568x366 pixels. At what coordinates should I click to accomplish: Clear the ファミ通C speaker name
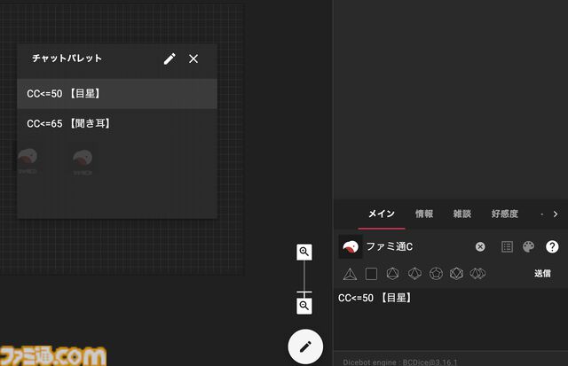pos(480,246)
